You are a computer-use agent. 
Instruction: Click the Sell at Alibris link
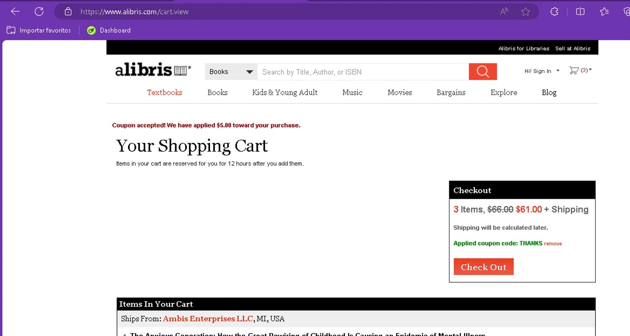573,48
